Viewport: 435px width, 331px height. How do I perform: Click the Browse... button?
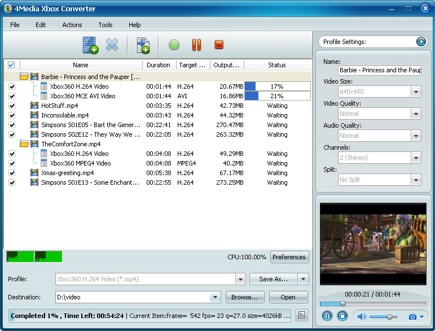pyautogui.click(x=245, y=297)
